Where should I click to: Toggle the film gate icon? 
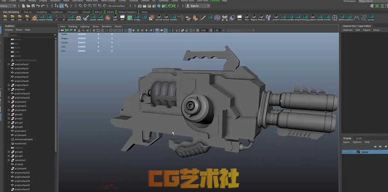pyautogui.click(x=98, y=30)
